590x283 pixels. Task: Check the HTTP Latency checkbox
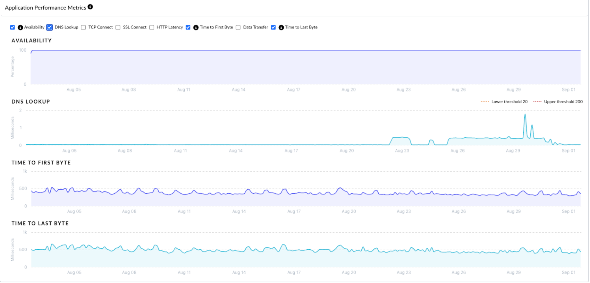(152, 27)
